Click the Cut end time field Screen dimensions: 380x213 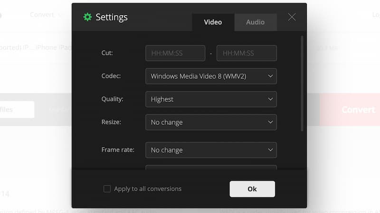coord(247,53)
